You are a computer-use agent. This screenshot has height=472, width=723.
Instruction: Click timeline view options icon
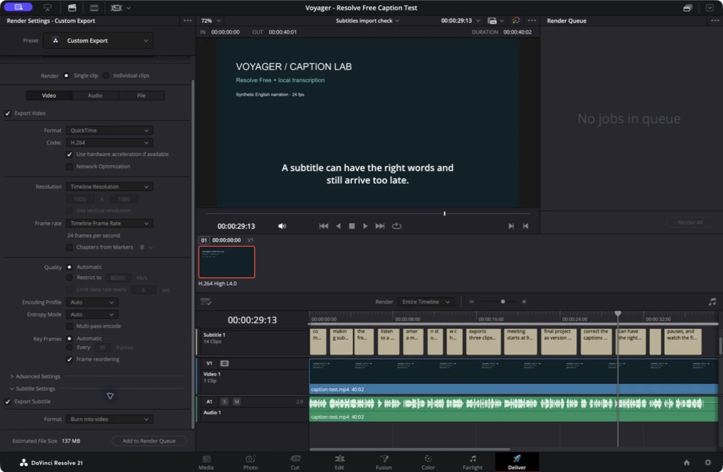tap(206, 302)
